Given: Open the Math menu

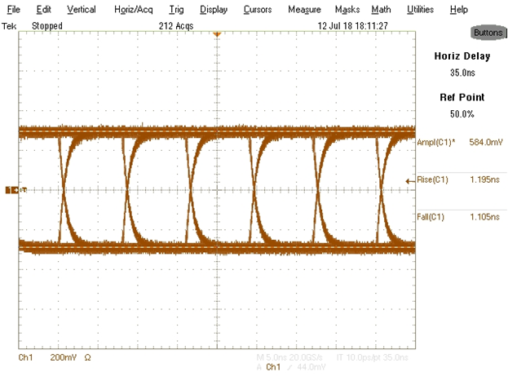Looking at the screenshot, I should [x=380, y=9].
